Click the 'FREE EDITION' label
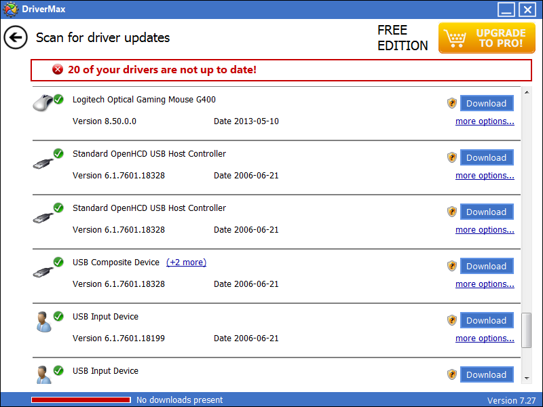This screenshot has width=543, height=407. point(402,38)
